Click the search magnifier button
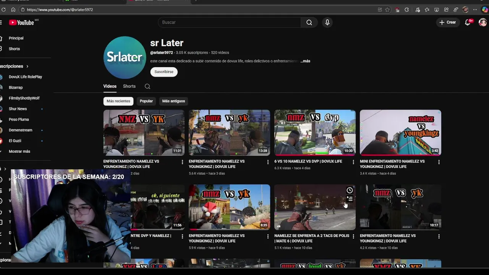489x275 pixels. (x=309, y=23)
